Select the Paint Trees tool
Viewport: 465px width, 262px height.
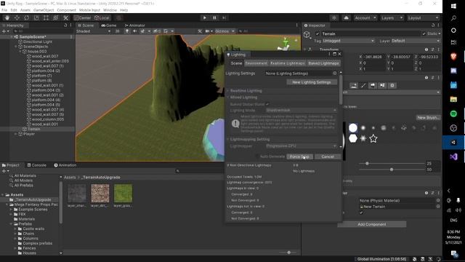click(373, 86)
